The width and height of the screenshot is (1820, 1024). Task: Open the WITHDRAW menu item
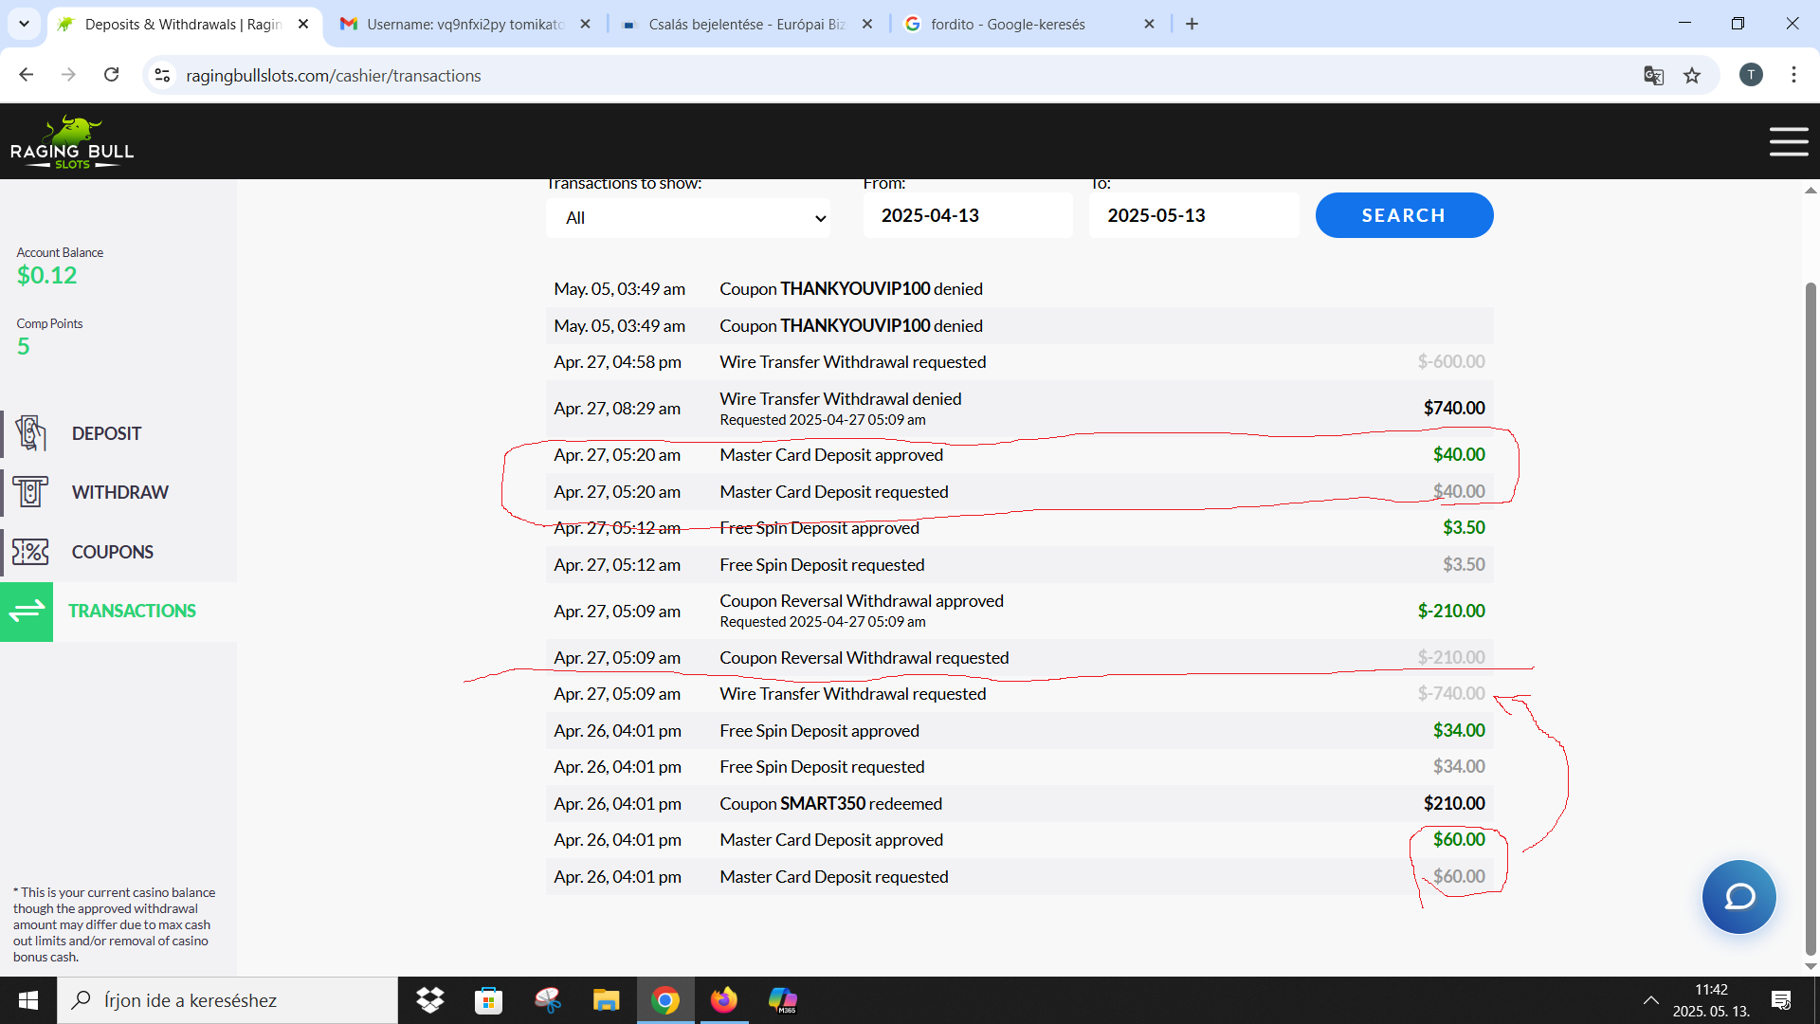click(119, 492)
